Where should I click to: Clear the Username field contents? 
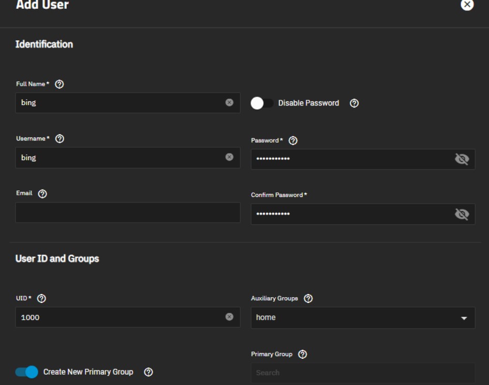coord(229,157)
